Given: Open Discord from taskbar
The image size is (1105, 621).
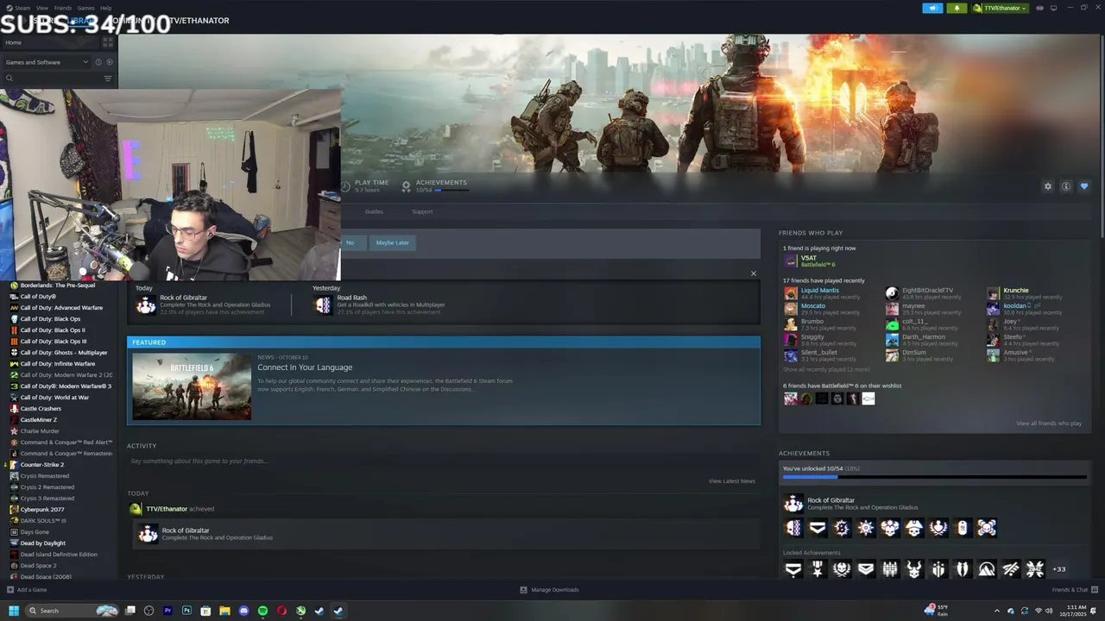Looking at the screenshot, I should pos(243,611).
